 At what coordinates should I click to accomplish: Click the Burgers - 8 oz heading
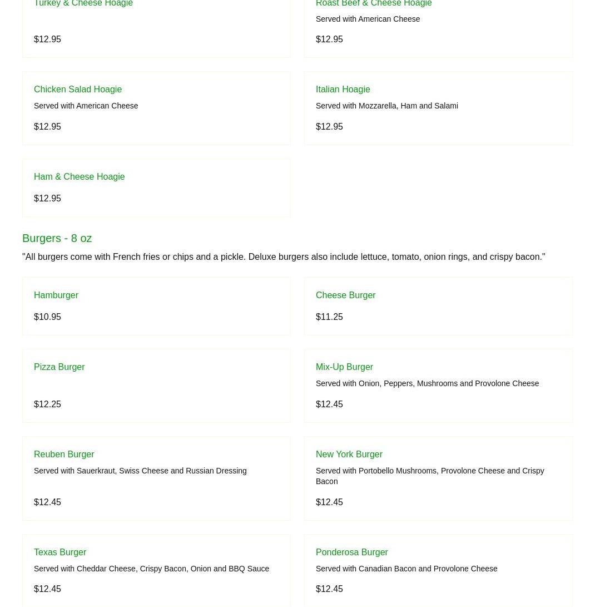tap(57, 238)
